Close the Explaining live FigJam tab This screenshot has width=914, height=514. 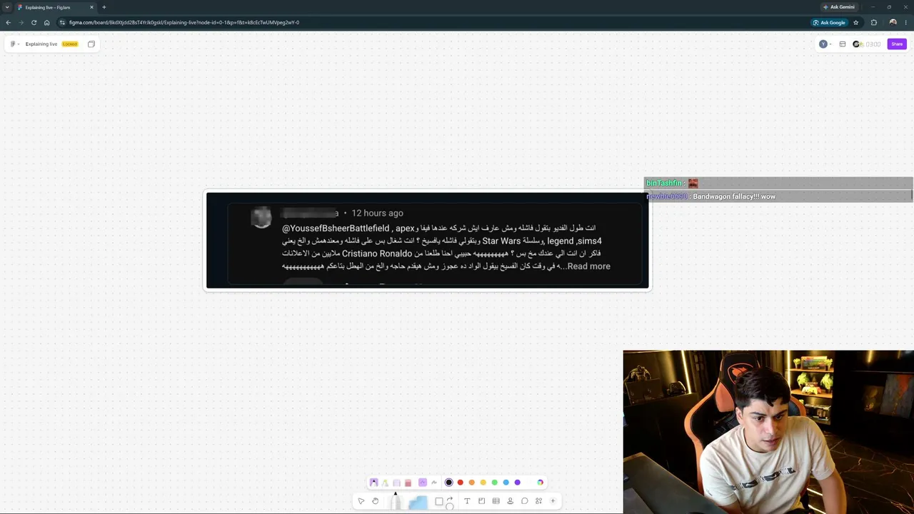coord(91,7)
